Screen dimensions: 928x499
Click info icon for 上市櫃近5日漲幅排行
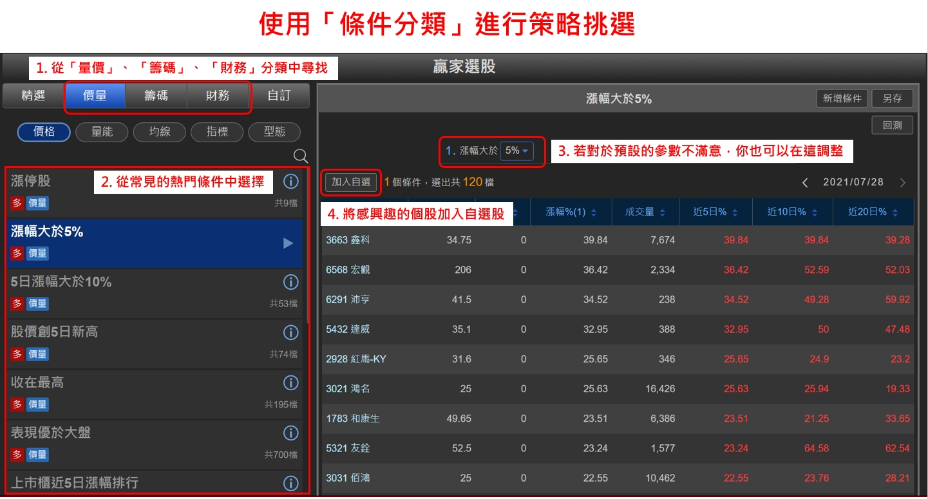(291, 483)
